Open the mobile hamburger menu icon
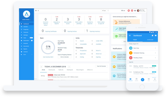Screen dimensions: 166x97 coord(130,36)
